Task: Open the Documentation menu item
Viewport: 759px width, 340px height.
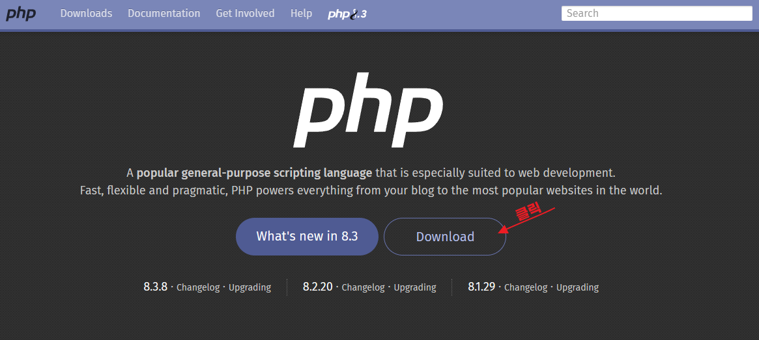Action: click(164, 14)
